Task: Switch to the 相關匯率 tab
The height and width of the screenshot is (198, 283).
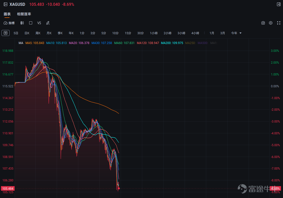Action: [x=24, y=14]
